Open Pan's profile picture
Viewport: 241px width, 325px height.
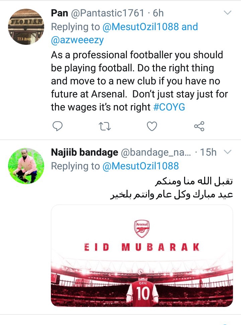pos(26,27)
